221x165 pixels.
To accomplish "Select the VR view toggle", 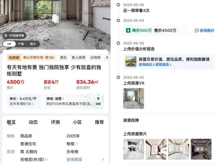I will (9, 44).
